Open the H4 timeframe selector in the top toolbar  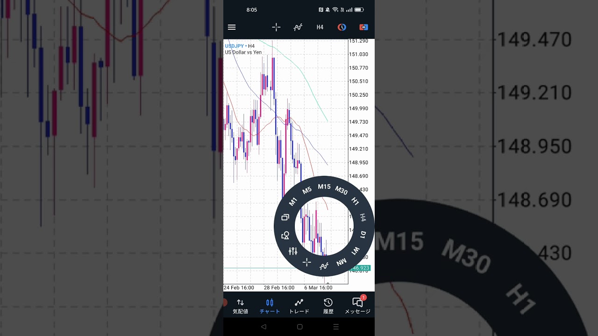pyautogui.click(x=320, y=27)
